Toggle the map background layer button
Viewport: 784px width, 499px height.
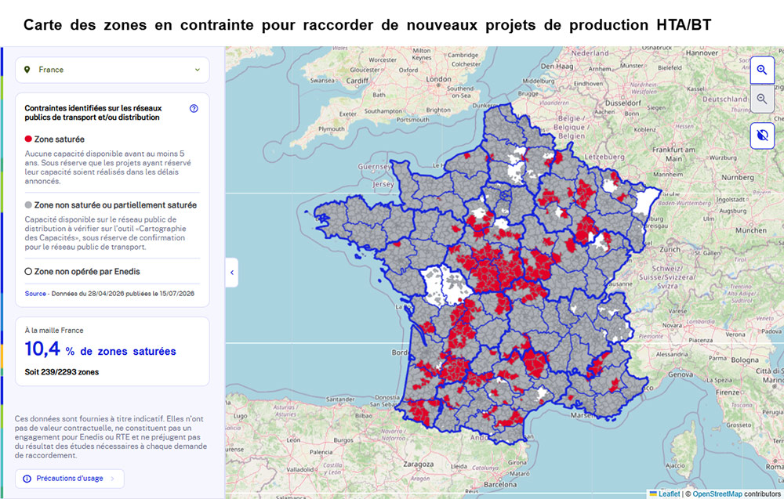pyautogui.click(x=762, y=136)
